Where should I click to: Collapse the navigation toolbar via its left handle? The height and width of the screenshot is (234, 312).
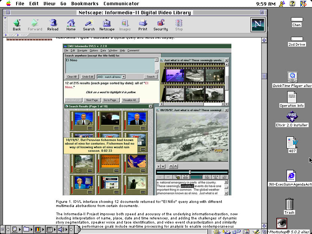5,25
